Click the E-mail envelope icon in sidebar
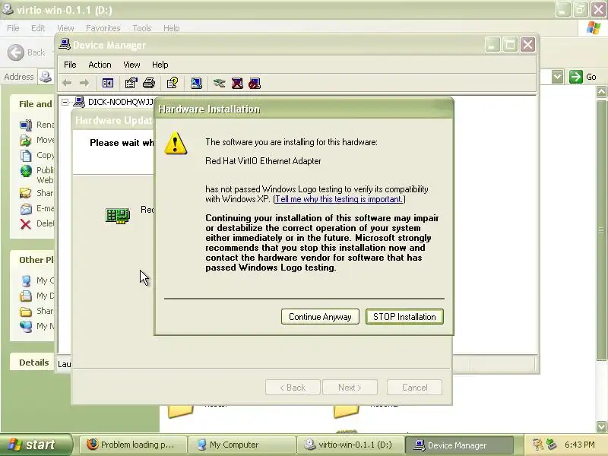Viewport: 608px width, 456px height. [26, 208]
